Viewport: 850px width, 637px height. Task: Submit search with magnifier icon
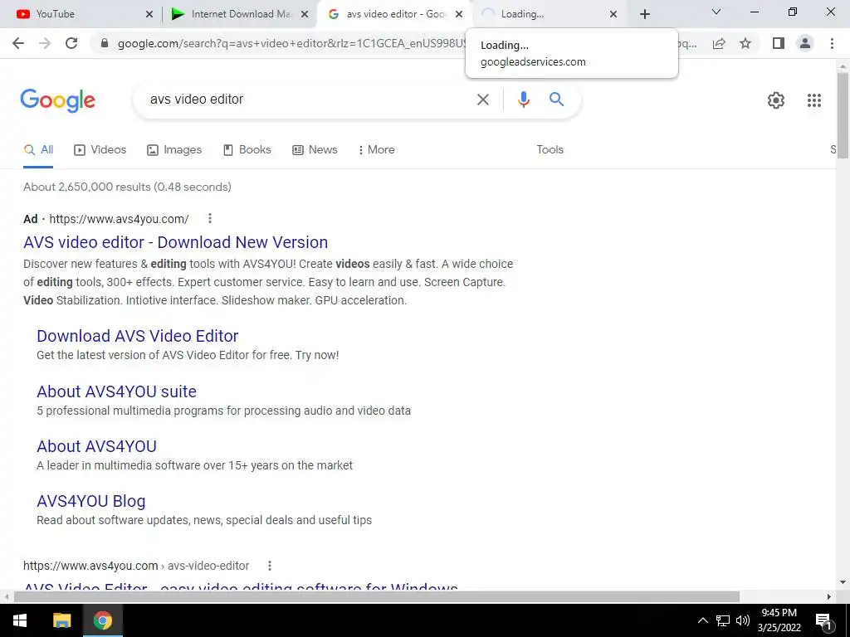click(x=556, y=100)
